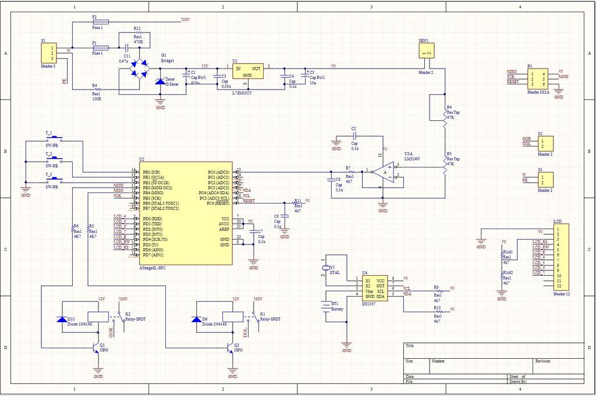Select the LCD Header 12 connector
The image size is (596, 396).
click(561, 257)
